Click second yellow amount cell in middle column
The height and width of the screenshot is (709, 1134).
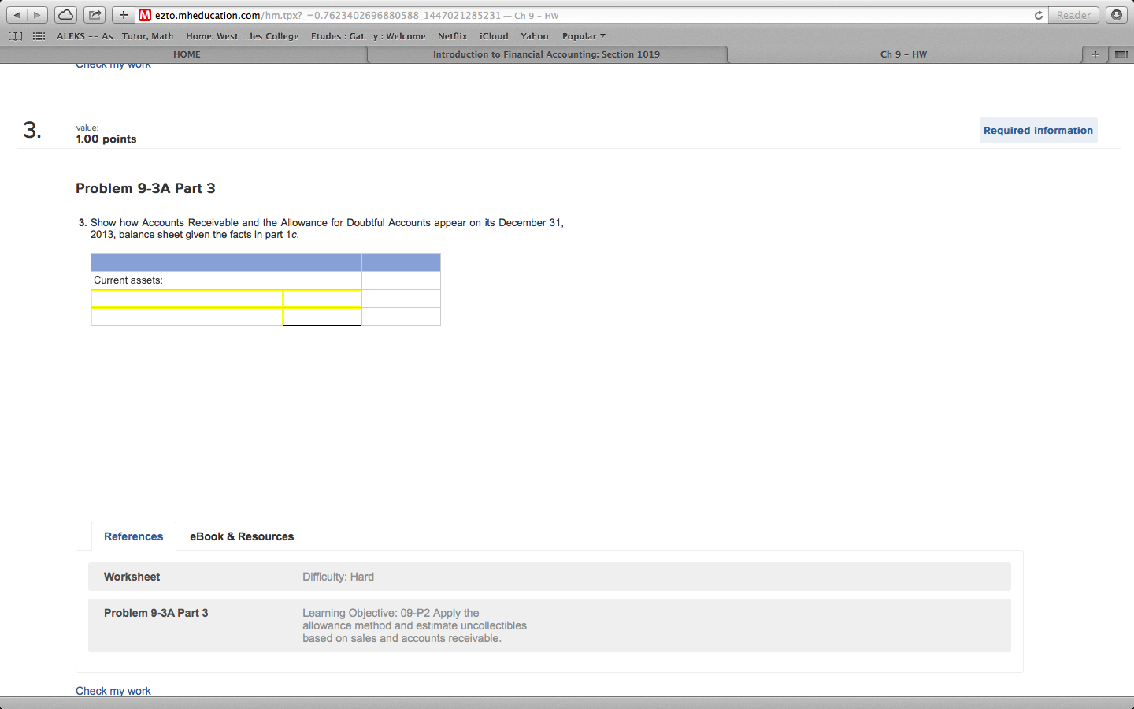(x=322, y=317)
